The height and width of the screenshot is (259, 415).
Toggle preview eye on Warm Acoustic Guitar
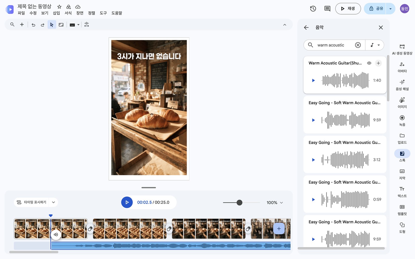(x=369, y=63)
